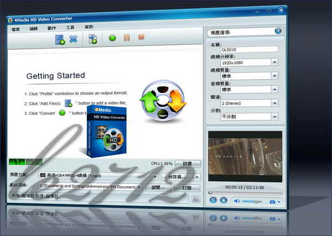Click the blue X remove icon in the toolbar
This screenshot has width=332, height=236.
coord(73,39)
